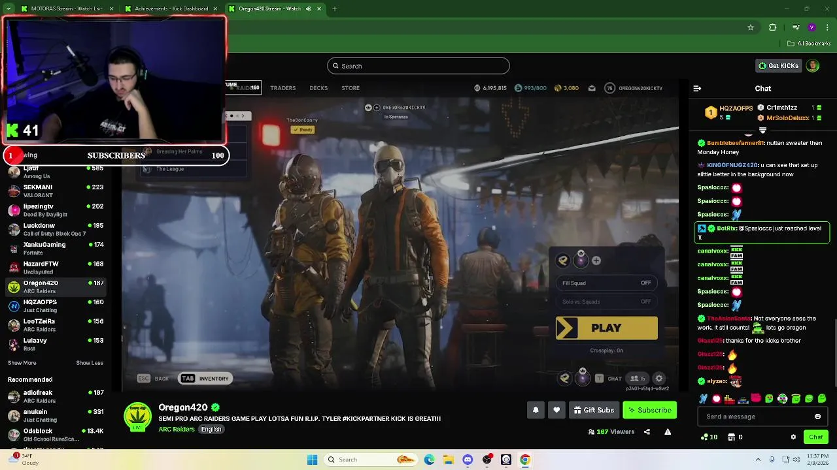Open a new browser tab
The height and width of the screenshot is (470, 837).
[334, 8]
